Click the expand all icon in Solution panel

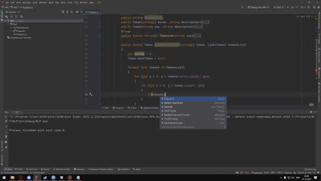(x=67, y=12)
